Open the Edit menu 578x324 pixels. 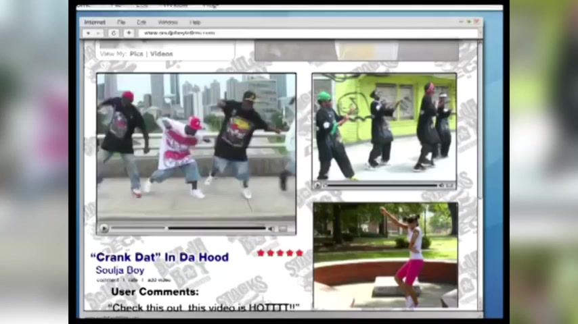pyautogui.click(x=141, y=22)
